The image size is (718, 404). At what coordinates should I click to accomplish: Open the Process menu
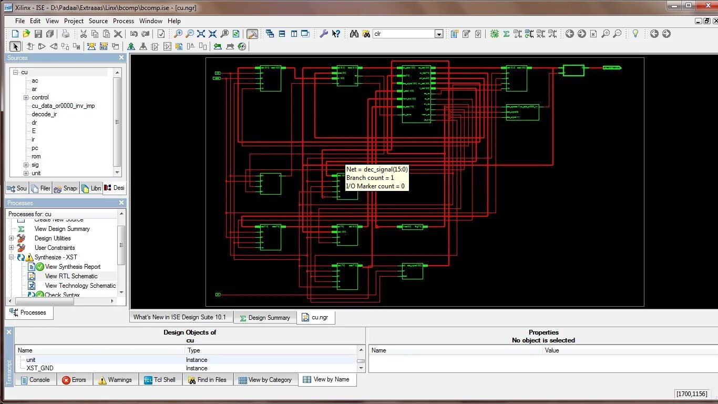click(124, 21)
